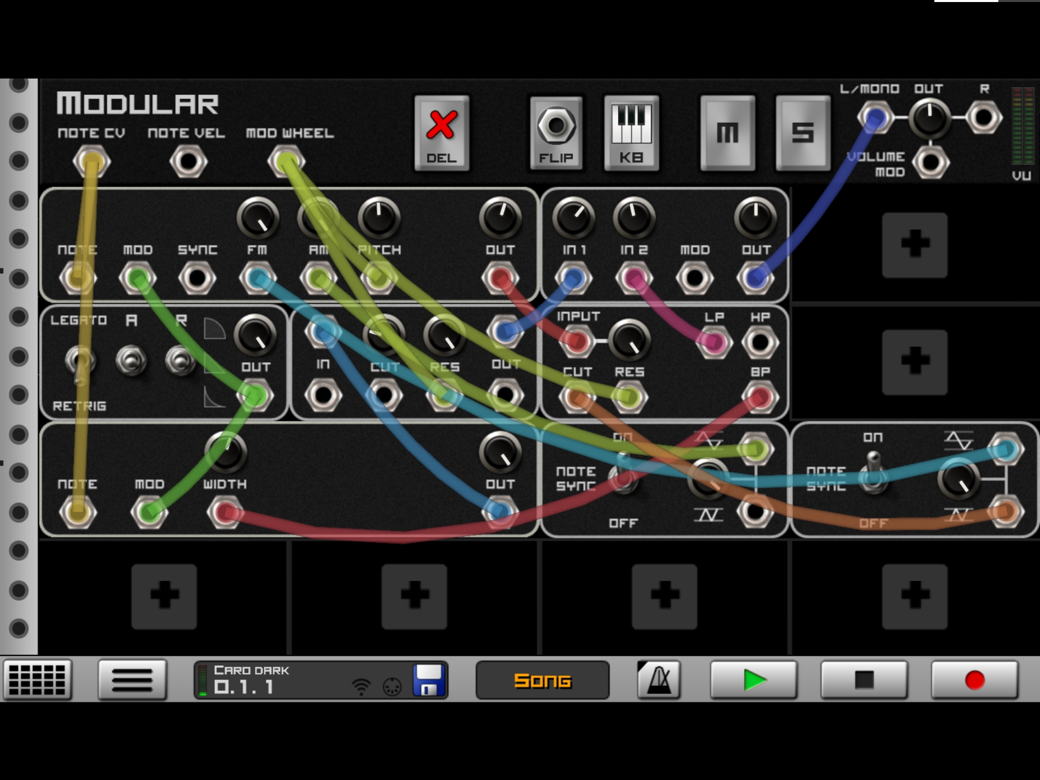The width and height of the screenshot is (1040, 780).
Task: Click the red X DEL button
Action: (441, 133)
